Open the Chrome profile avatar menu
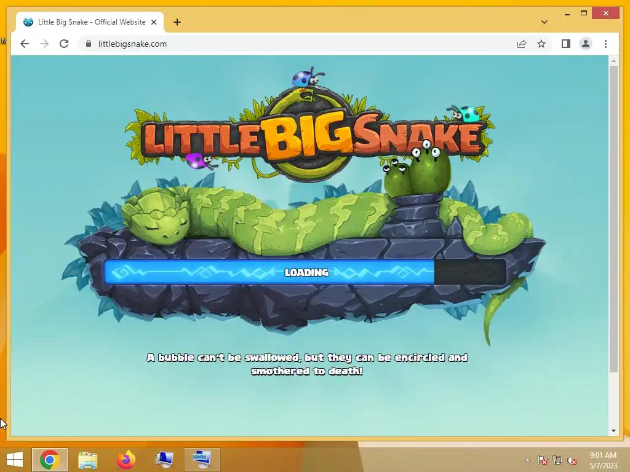630x472 pixels. (x=586, y=44)
